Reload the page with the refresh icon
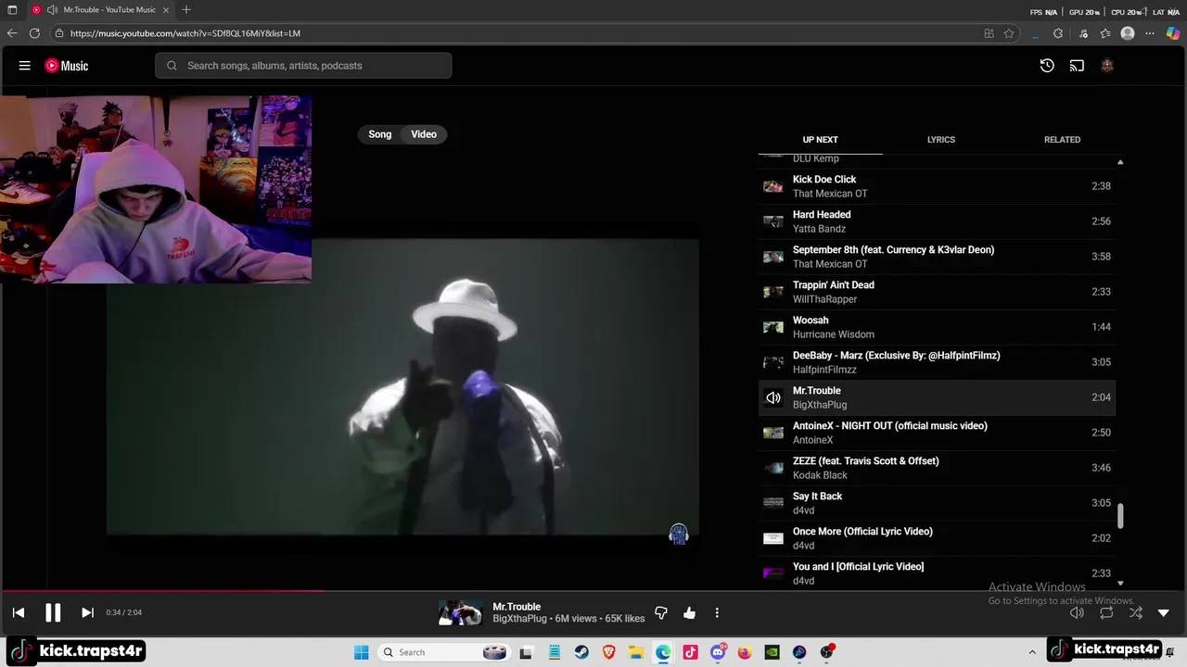 (x=34, y=33)
